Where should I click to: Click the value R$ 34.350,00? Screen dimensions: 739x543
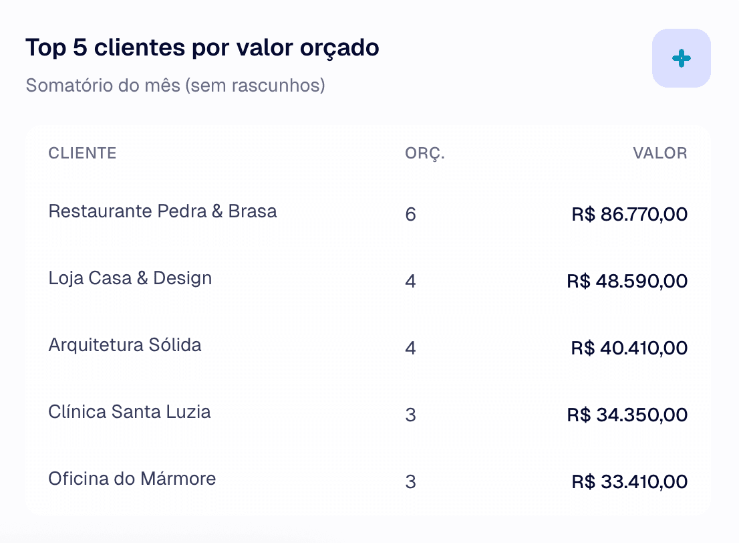click(627, 415)
